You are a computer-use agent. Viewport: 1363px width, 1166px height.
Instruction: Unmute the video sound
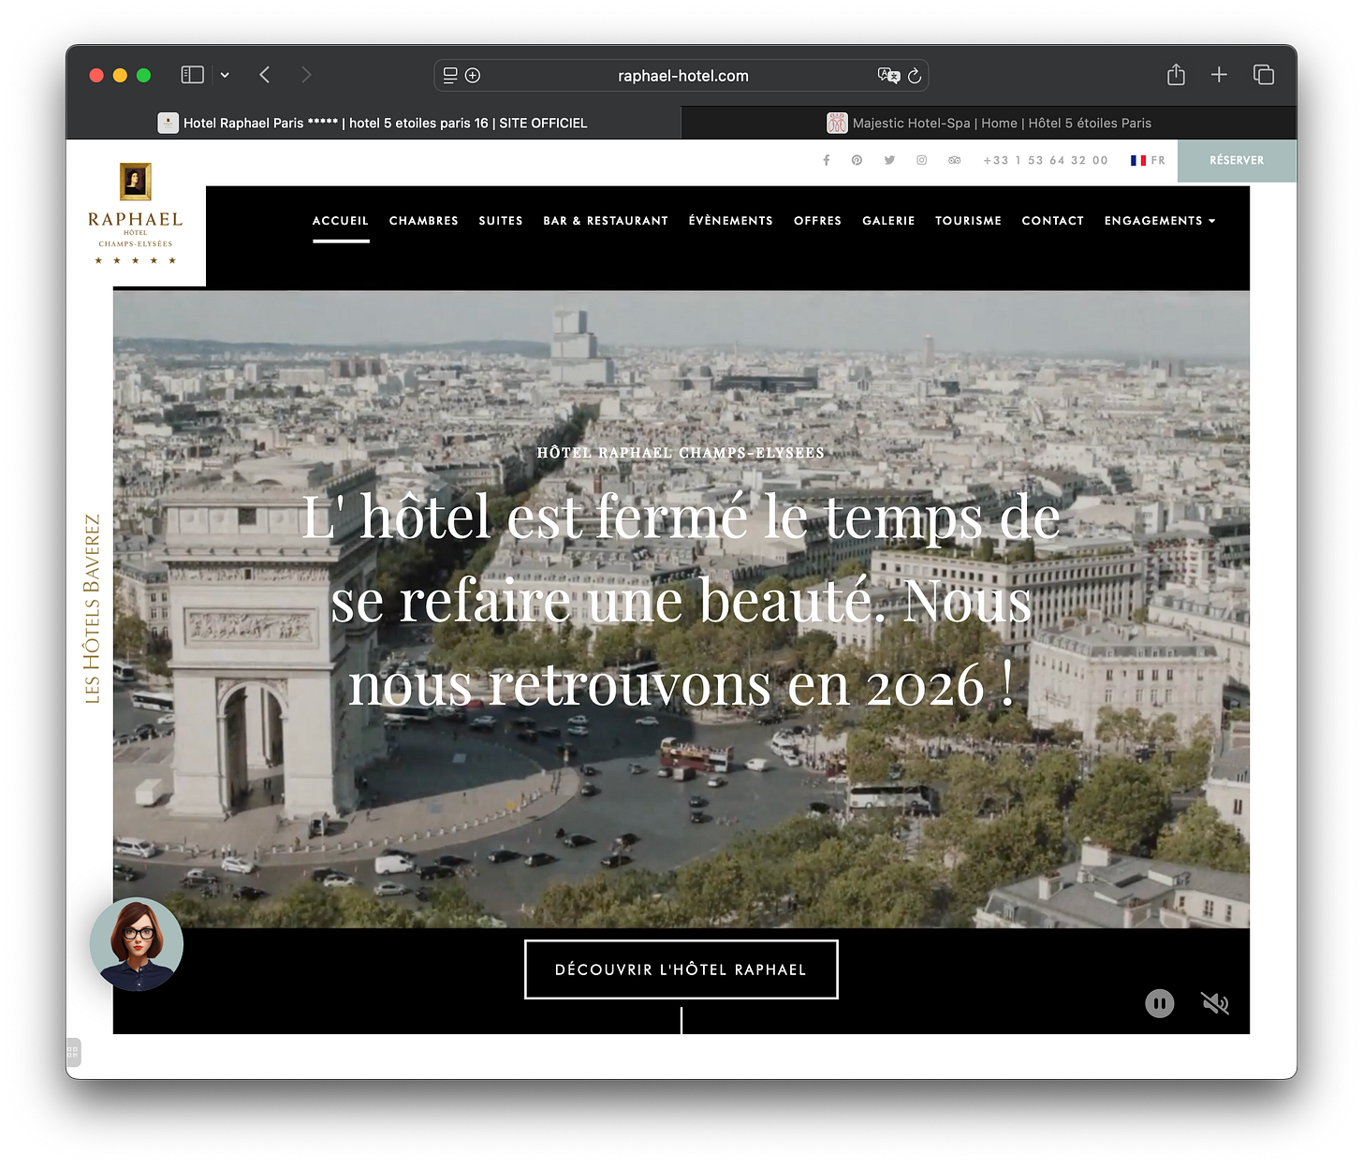click(x=1215, y=1004)
